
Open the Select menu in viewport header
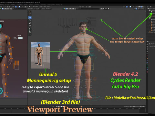pyautogui.click(x=45, y=7)
